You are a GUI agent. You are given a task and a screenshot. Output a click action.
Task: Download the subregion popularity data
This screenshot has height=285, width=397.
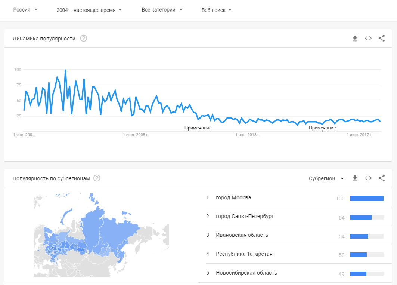[355, 178]
